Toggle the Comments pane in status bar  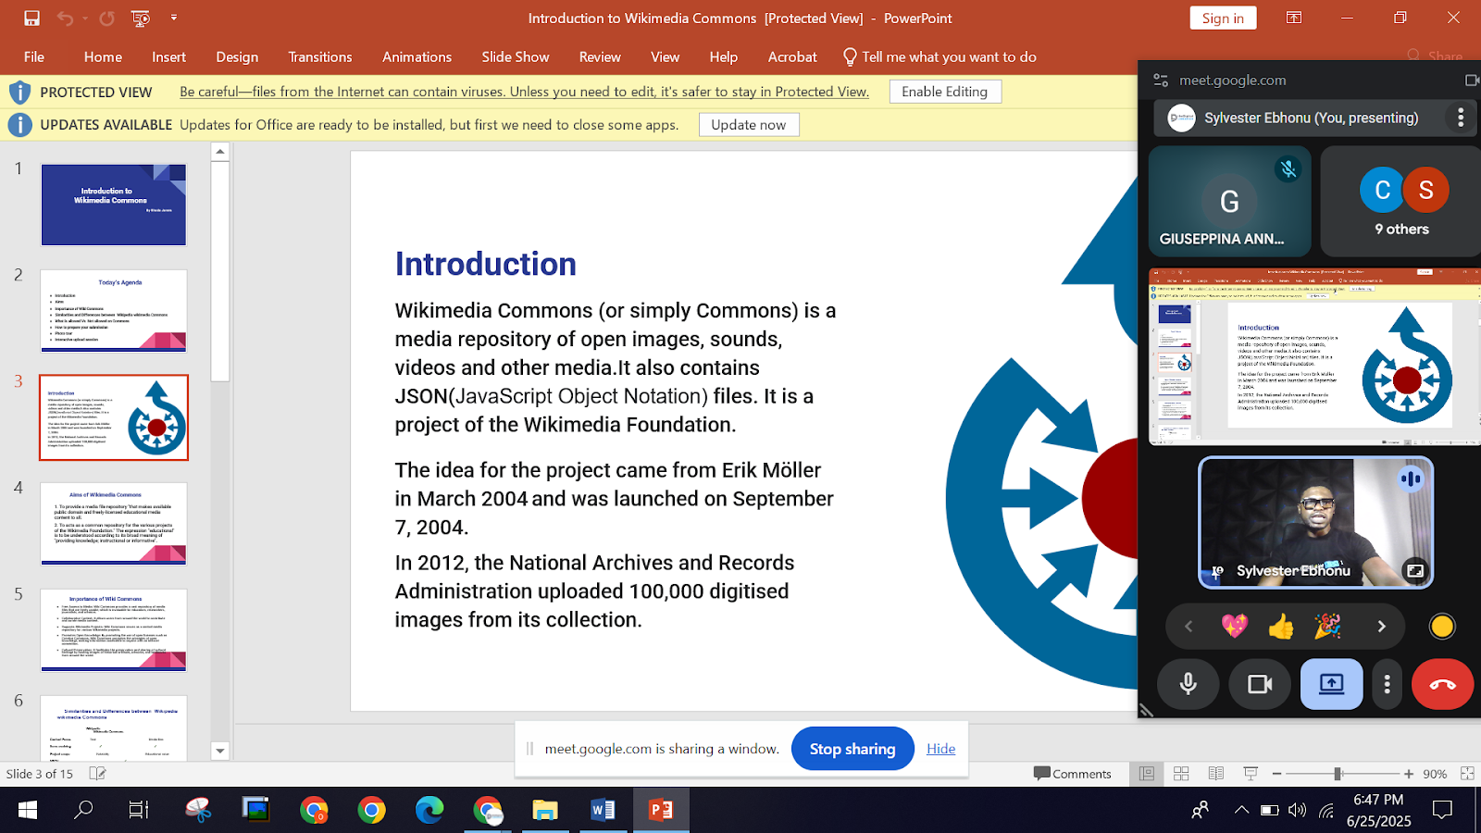coord(1072,773)
